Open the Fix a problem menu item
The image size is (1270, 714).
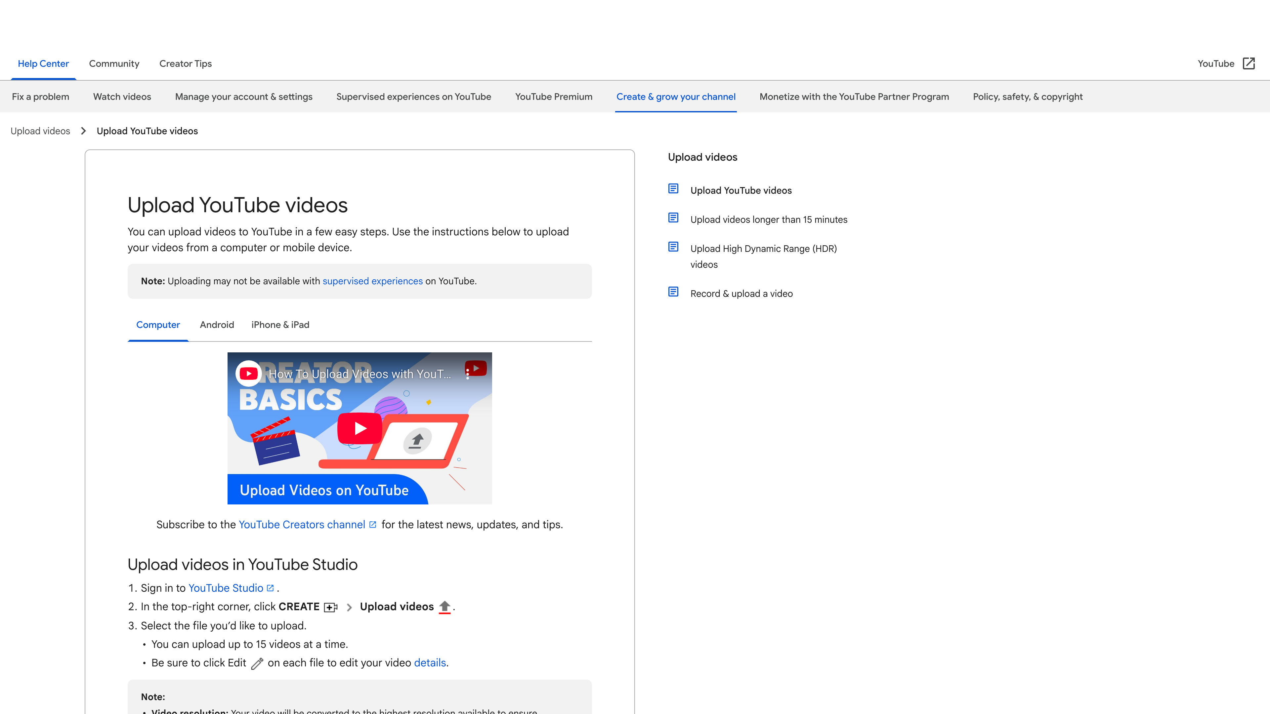pyautogui.click(x=40, y=97)
